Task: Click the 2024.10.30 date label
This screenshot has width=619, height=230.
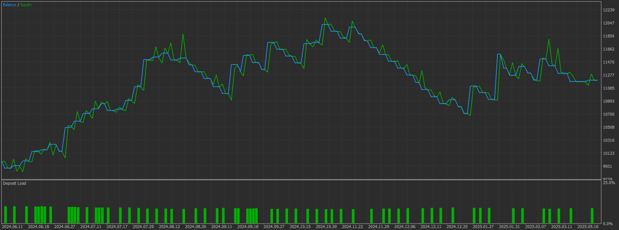Action: pos(326,227)
